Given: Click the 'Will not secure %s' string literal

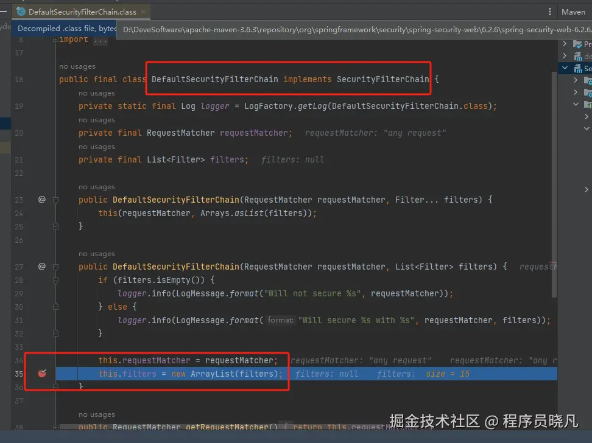Looking at the screenshot, I should coord(312,293).
